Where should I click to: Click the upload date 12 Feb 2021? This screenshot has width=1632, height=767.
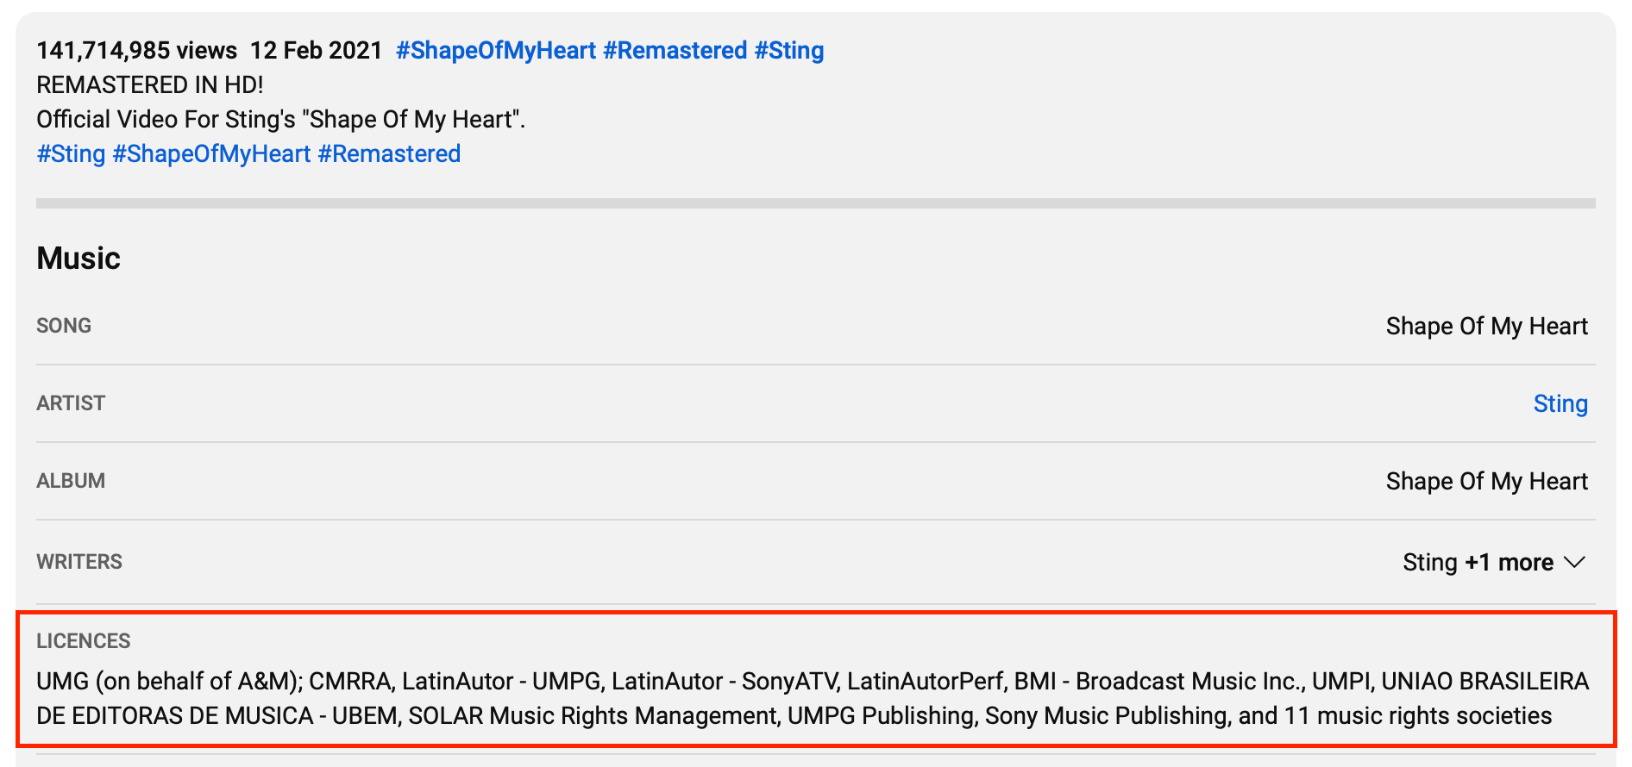coord(316,51)
